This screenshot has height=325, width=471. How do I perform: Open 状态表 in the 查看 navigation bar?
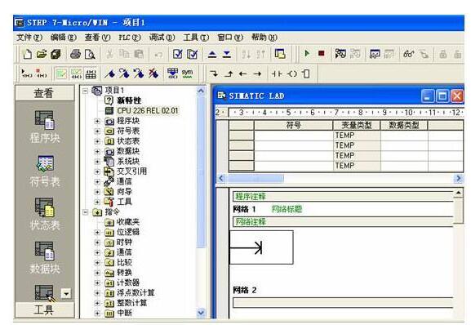(x=45, y=214)
